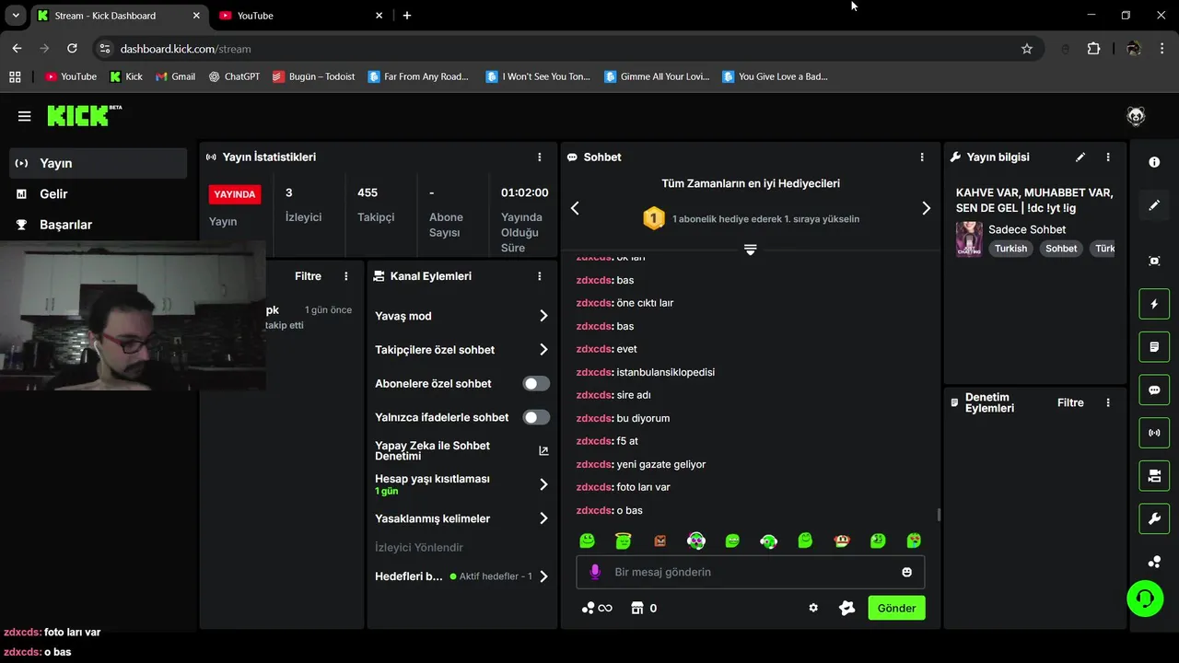
Task: Expand Yasaklanmış kelimeler setting
Action: [x=461, y=518]
